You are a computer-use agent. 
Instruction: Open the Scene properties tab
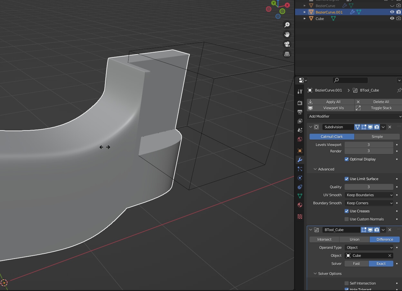point(300,130)
